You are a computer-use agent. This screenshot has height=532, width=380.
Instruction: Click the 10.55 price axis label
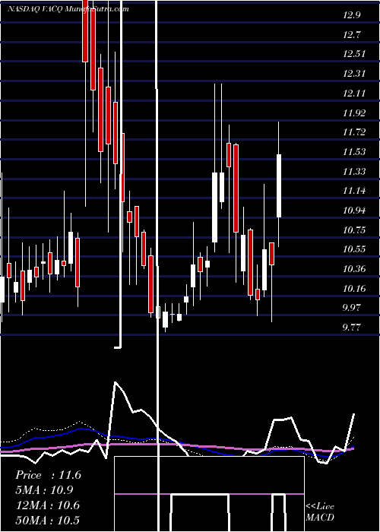[x=354, y=250]
